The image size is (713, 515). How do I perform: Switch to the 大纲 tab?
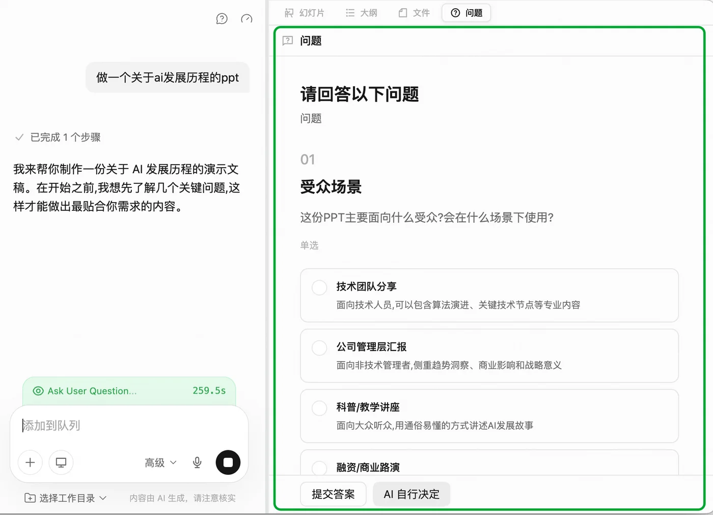point(362,13)
